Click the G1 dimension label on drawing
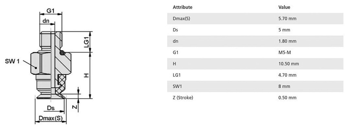 [50, 11]
